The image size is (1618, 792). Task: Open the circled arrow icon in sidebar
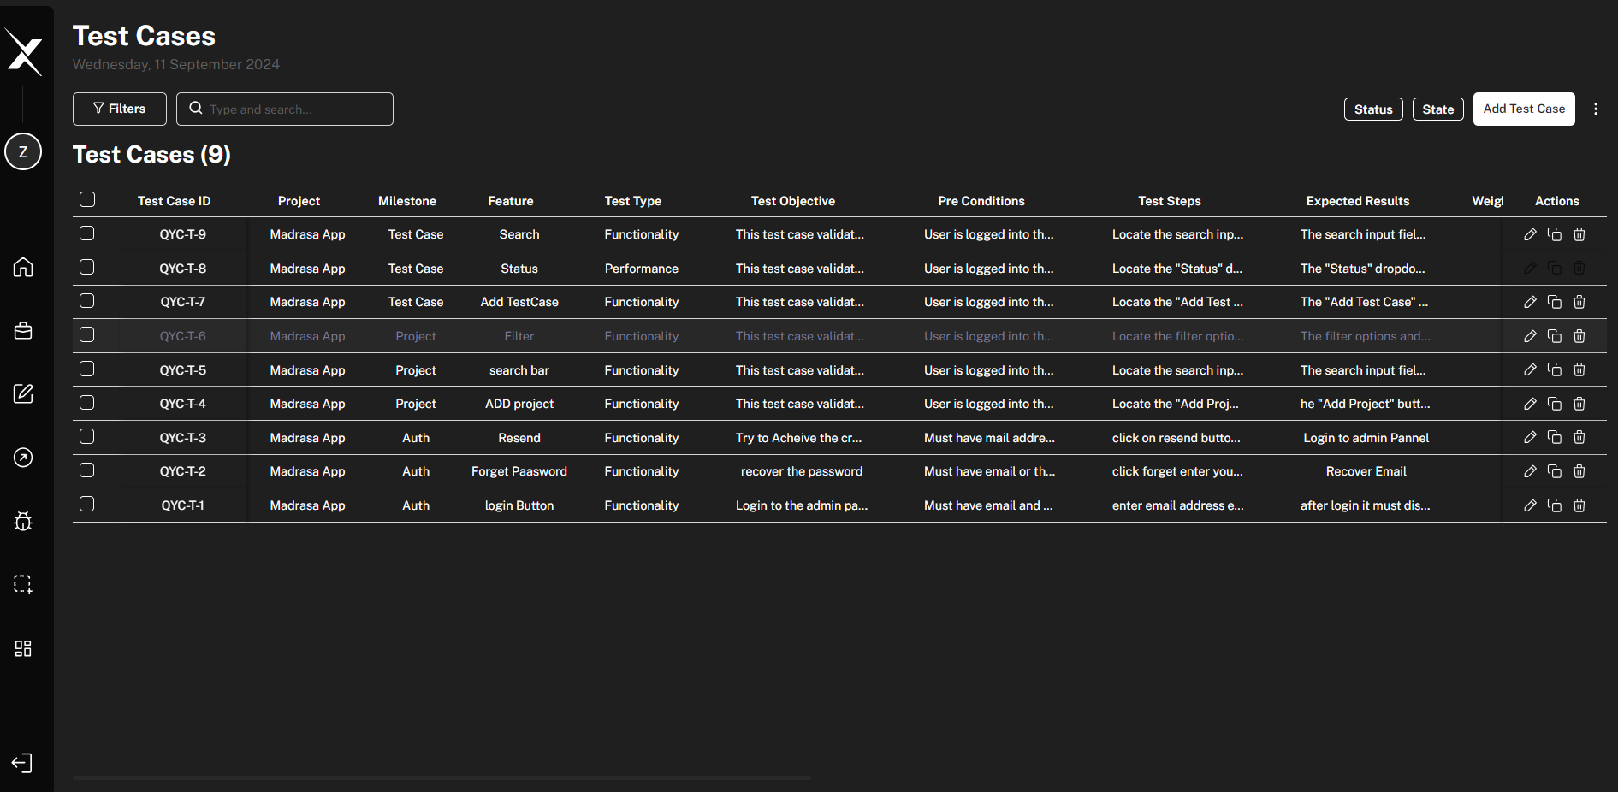tap(23, 458)
